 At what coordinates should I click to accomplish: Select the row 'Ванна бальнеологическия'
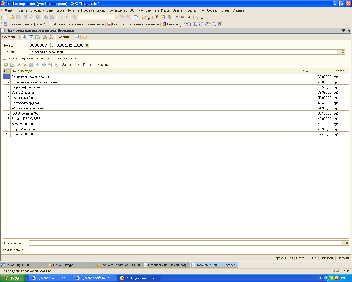(x=176, y=77)
